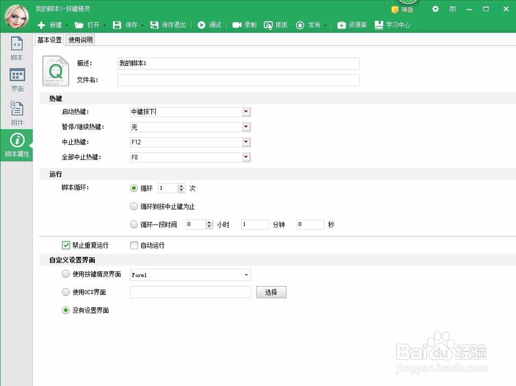Expand the 新建 dropdown arrow
The height and width of the screenshot is (386, 516).
coord(67,25)
